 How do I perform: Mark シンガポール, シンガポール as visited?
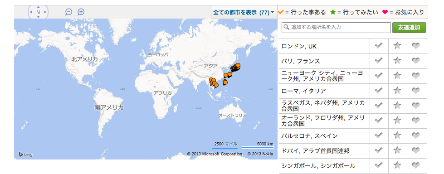coord(379,165)
